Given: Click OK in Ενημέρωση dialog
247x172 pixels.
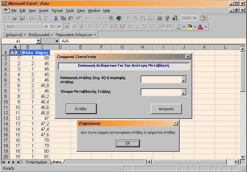Looking at the screenshot, I should [128, 143].
